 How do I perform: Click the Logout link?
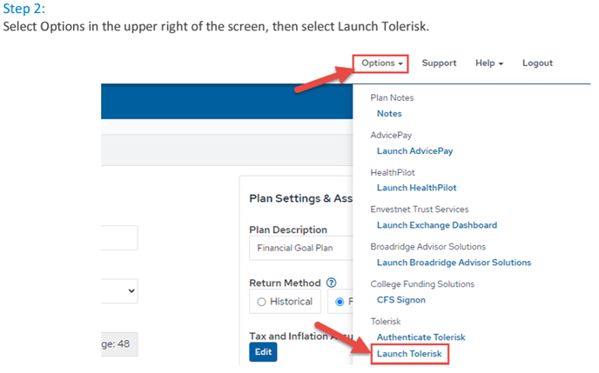[537, 63]
